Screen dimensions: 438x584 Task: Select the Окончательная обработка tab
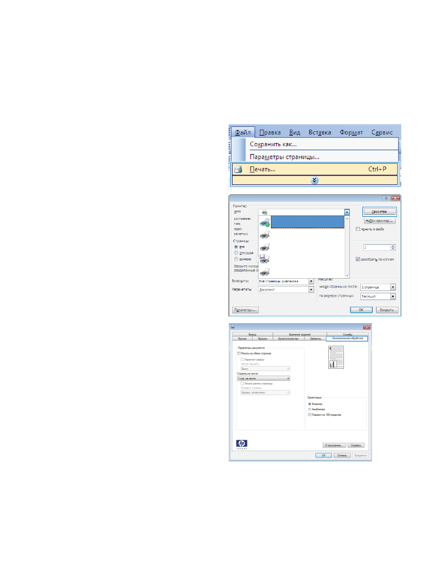click(x=348, y=338)
